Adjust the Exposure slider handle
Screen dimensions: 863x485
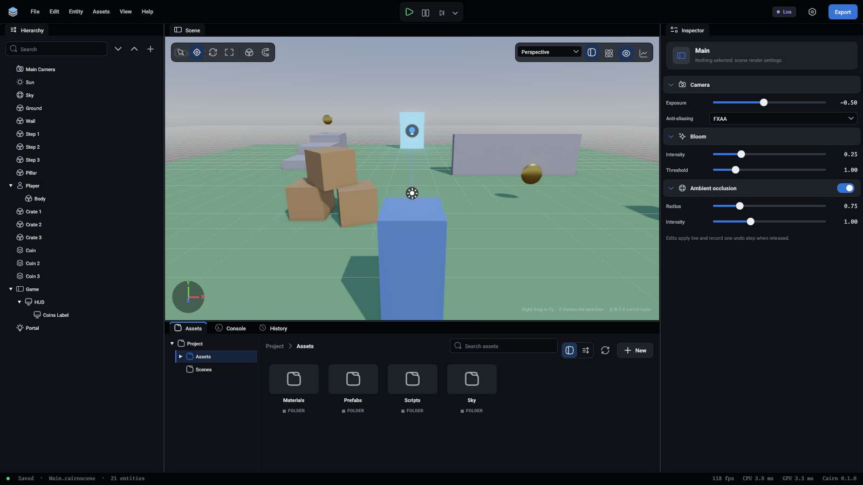pyautogui.click(x=764, y=102)
